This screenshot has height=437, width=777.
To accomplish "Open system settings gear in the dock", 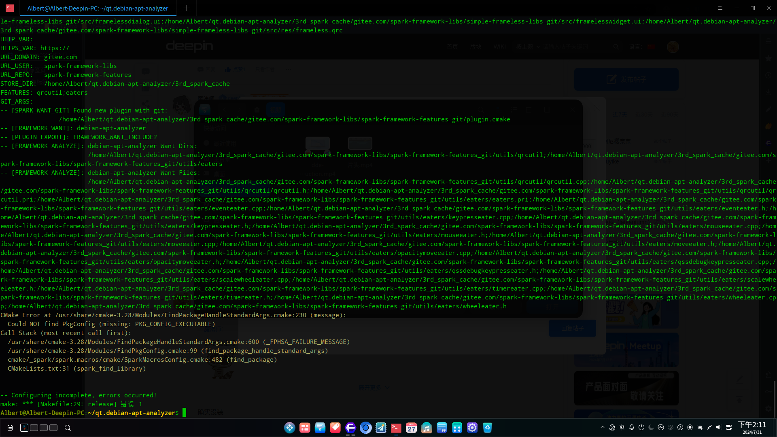I will point(472,428).
